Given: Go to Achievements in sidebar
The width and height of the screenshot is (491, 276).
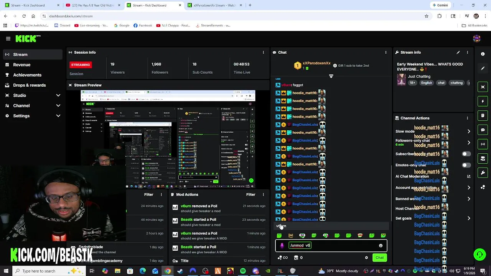Looking at the screenshot, I should 27,75.
